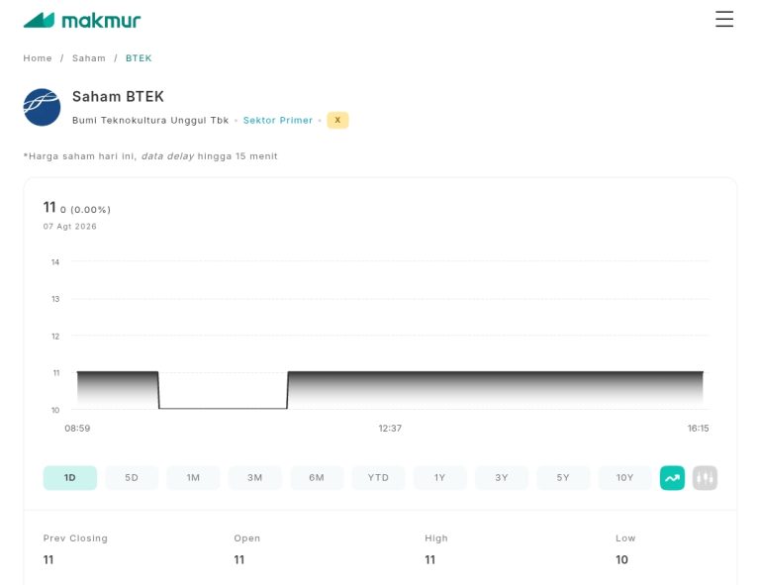Select the 5D time range
This screenshot has height=585, width=760.
coord(132,478)
